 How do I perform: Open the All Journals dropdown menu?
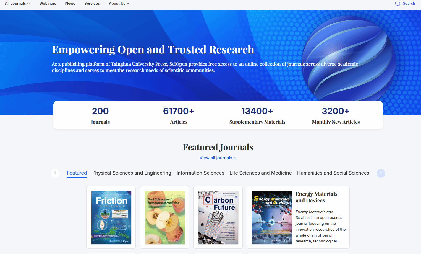pos(17,4)
